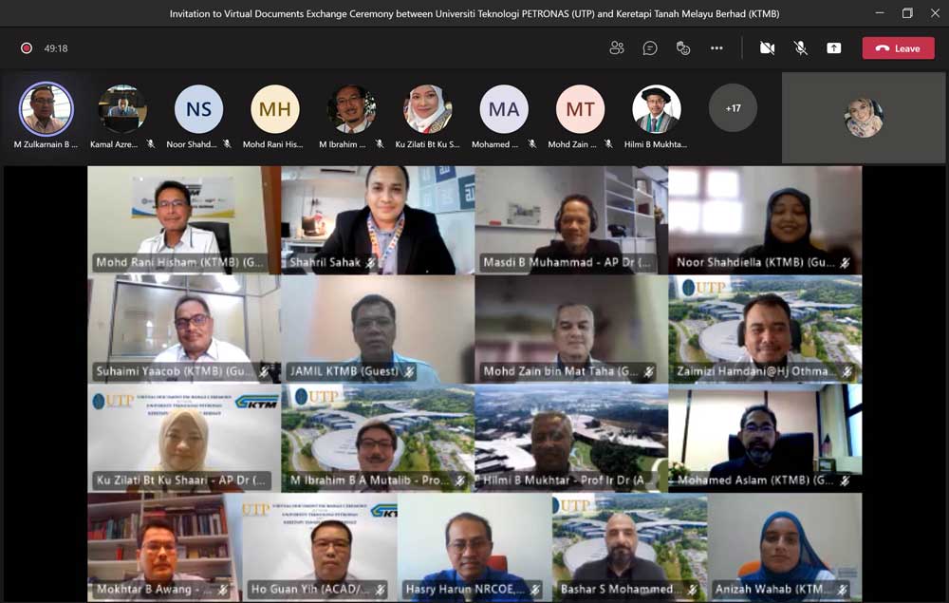Click muted mic icon on Shahril Sahak tile

coord(370,262)
